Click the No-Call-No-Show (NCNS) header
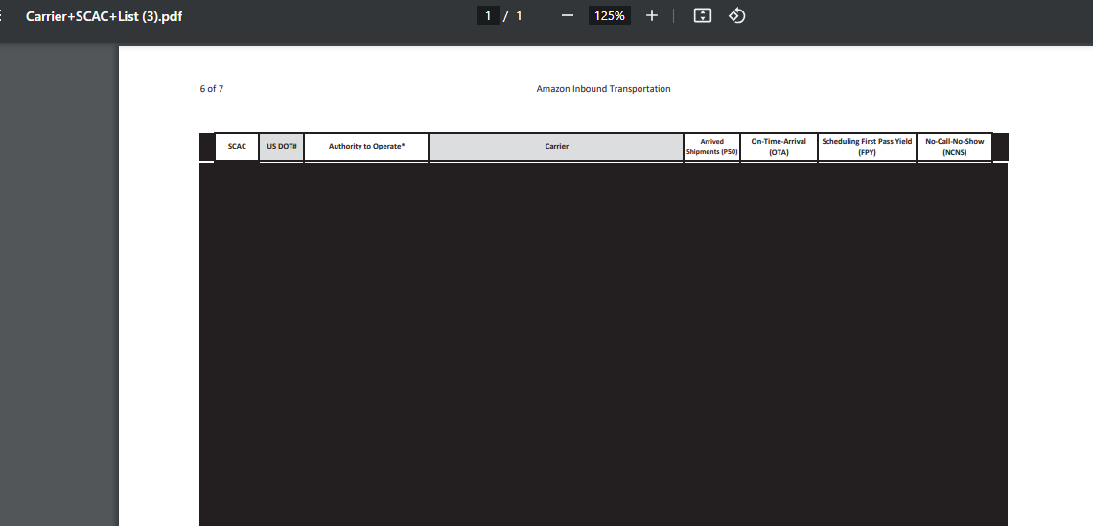 point(954,147)
